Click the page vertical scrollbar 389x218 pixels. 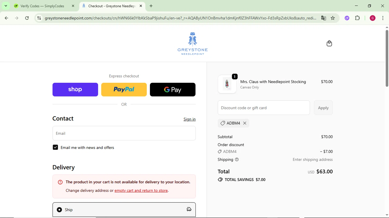pyautogui.click(x=387, y=58)
